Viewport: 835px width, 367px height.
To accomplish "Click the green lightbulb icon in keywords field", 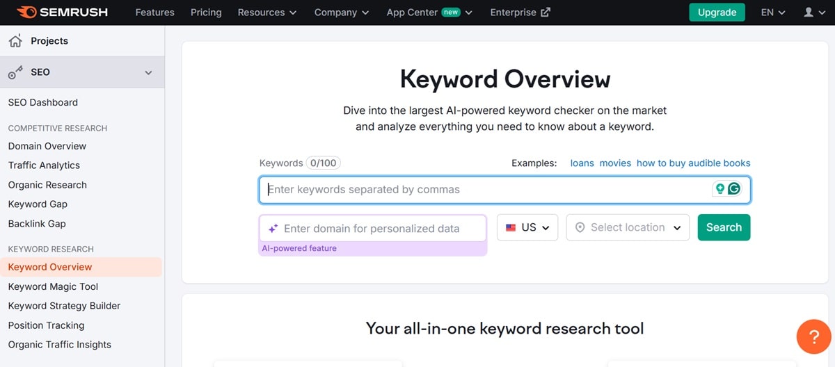I will pos(720,189).
